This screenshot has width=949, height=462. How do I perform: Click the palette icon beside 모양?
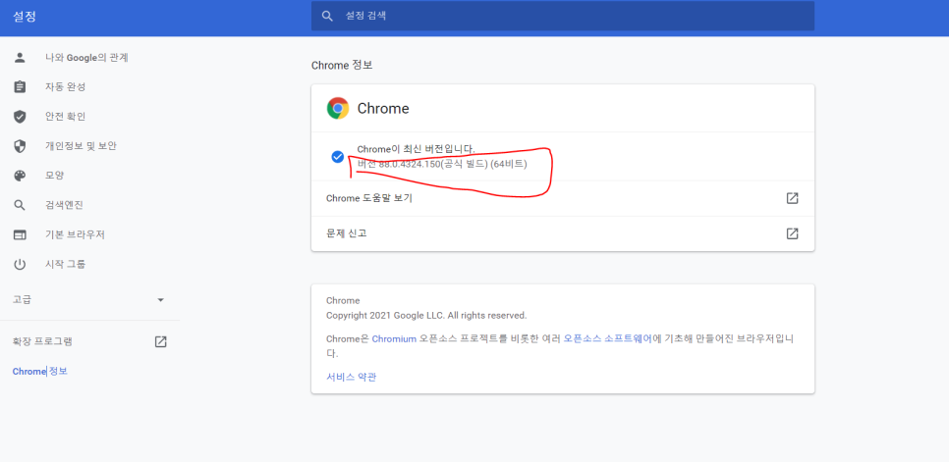20,176
